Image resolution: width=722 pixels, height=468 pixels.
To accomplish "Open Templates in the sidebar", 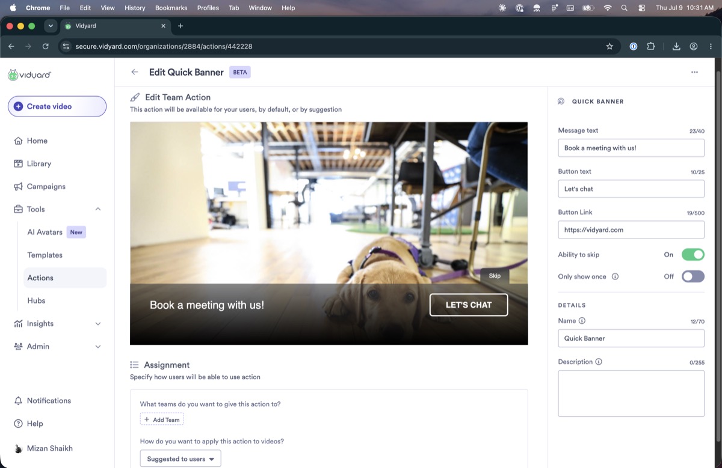I will click(45, 255).
